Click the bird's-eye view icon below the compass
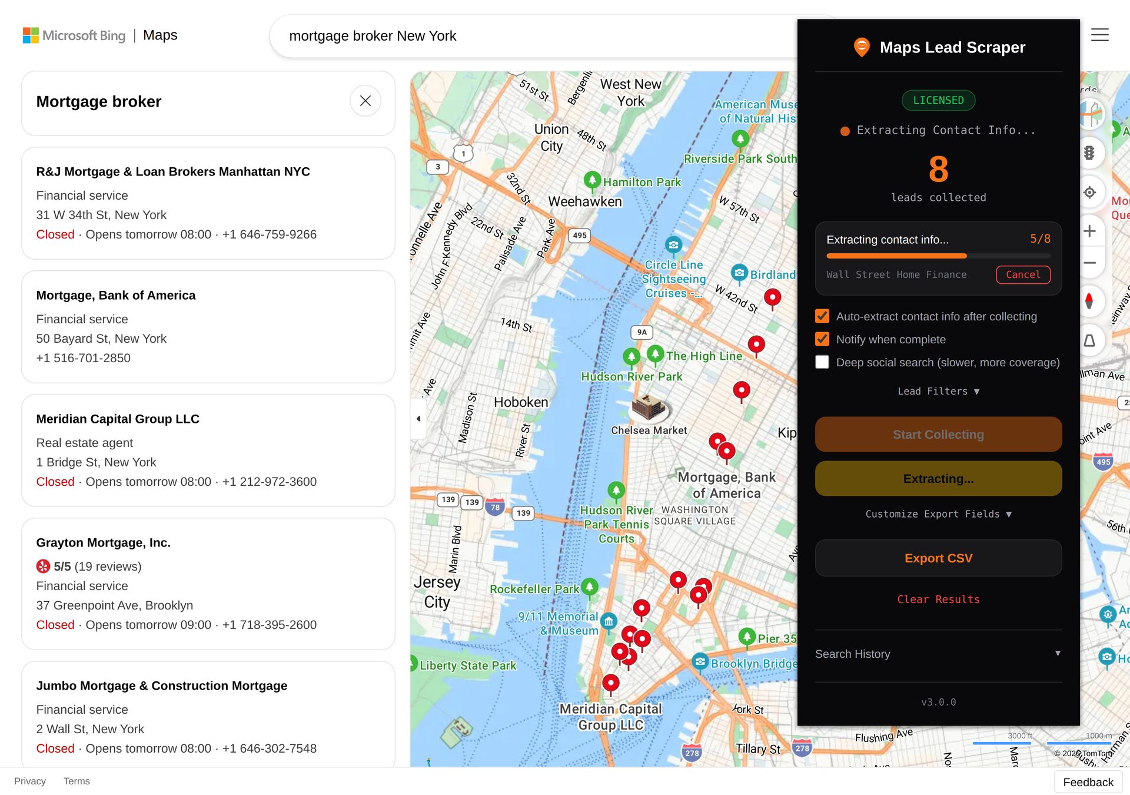Viewport: 1130px width, 795px height. [x=1090, y=340]
